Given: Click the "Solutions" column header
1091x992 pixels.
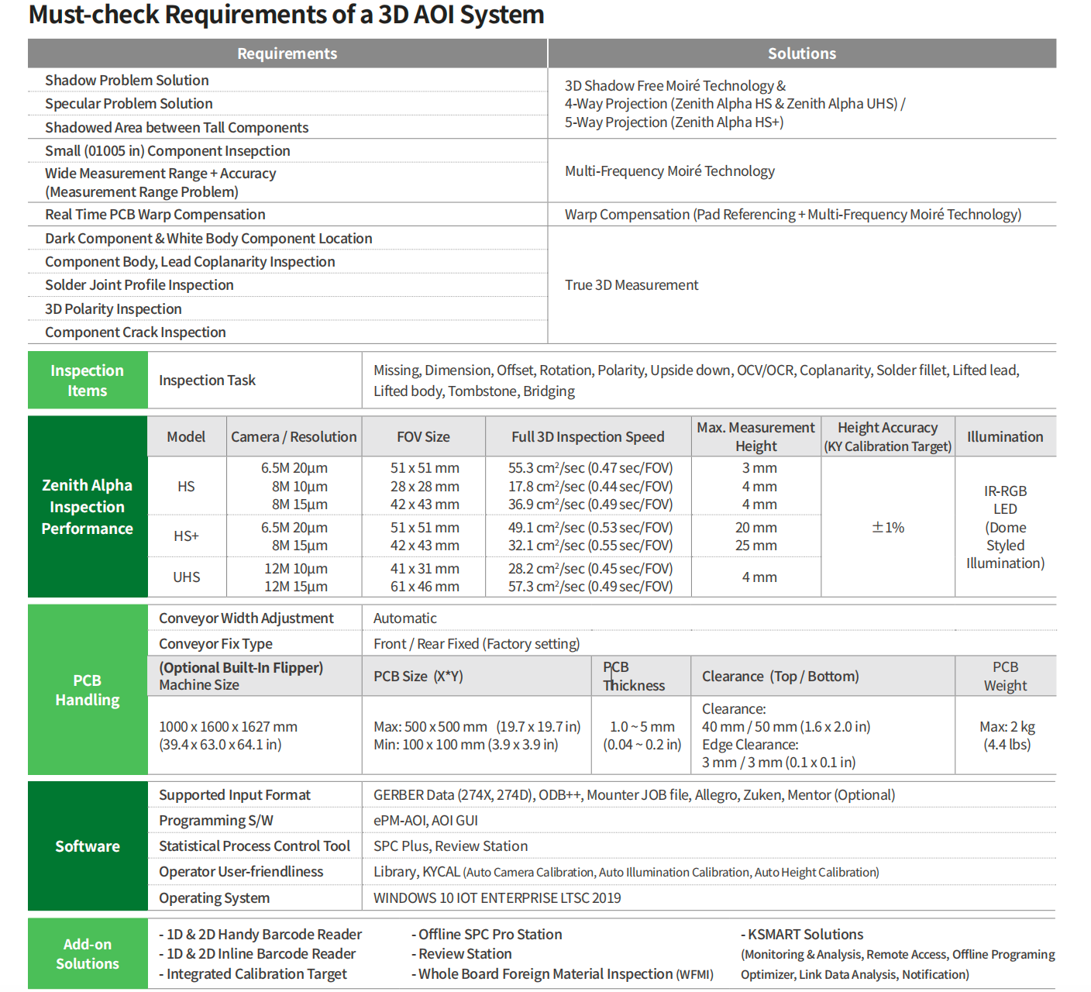Looking at the screenshot, I should pyautogui.click(x=801, y=53).
